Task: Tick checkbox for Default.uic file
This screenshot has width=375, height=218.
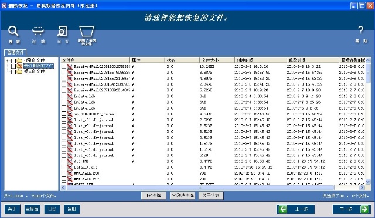Action: 64,167
